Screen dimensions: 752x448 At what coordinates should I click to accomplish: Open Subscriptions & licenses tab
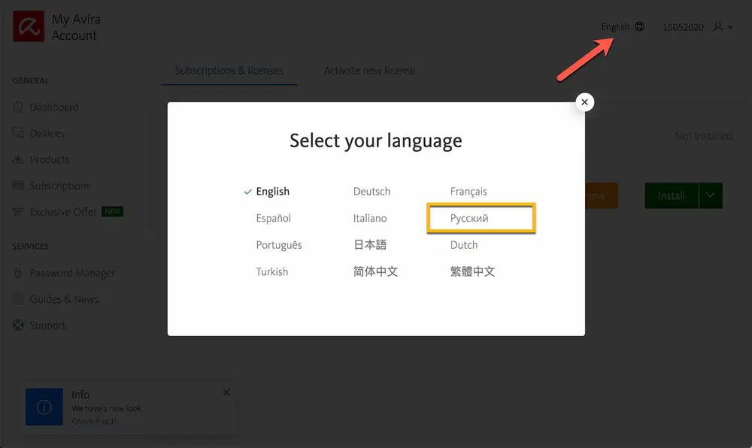(x=229, y=71)
